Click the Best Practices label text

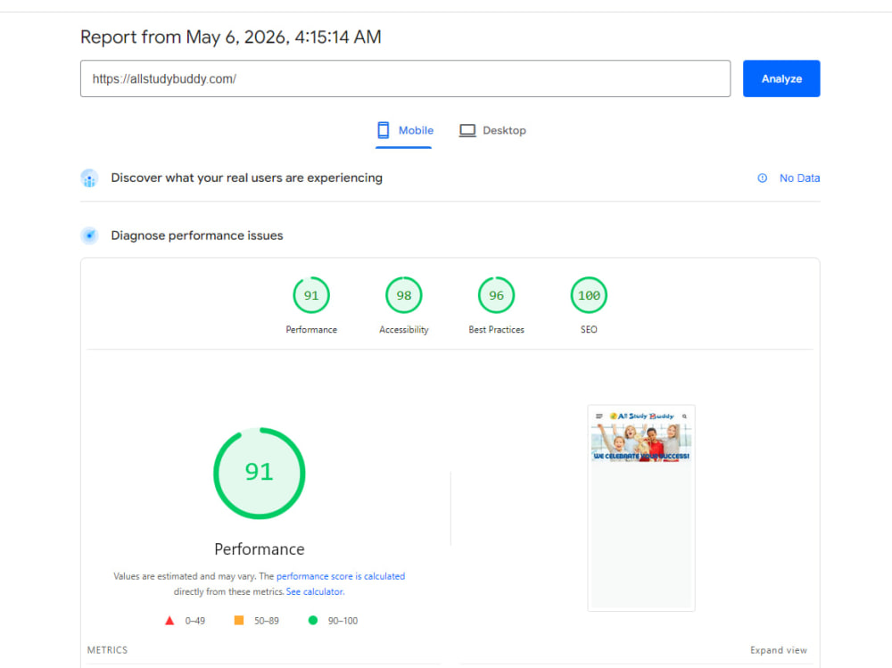click(x=496, y=329)
